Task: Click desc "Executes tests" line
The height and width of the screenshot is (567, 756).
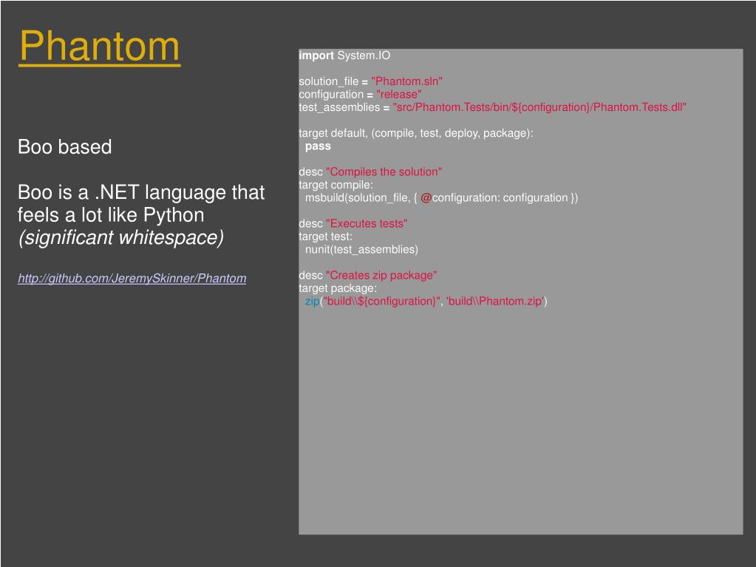Action: coord(353,224)
